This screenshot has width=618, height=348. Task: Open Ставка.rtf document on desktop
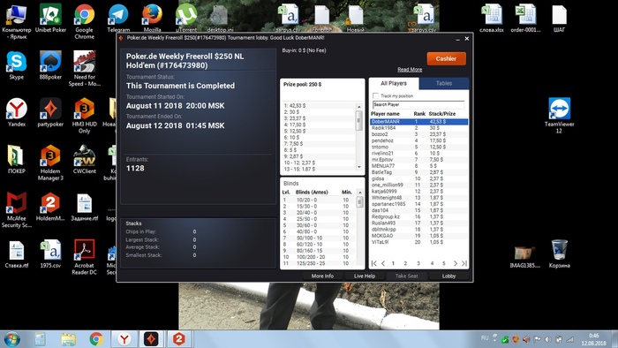17,253
